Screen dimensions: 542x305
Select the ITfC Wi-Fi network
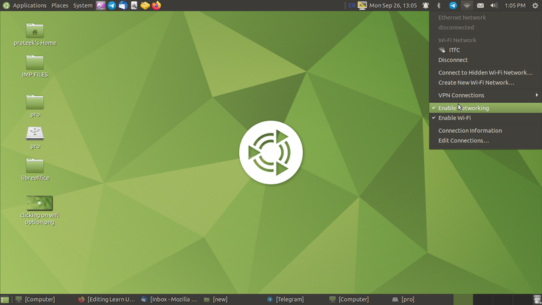(485, 50)
